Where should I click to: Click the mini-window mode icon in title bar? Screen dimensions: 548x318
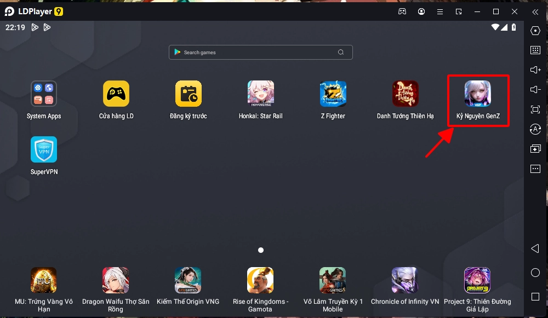click(459, 12)
